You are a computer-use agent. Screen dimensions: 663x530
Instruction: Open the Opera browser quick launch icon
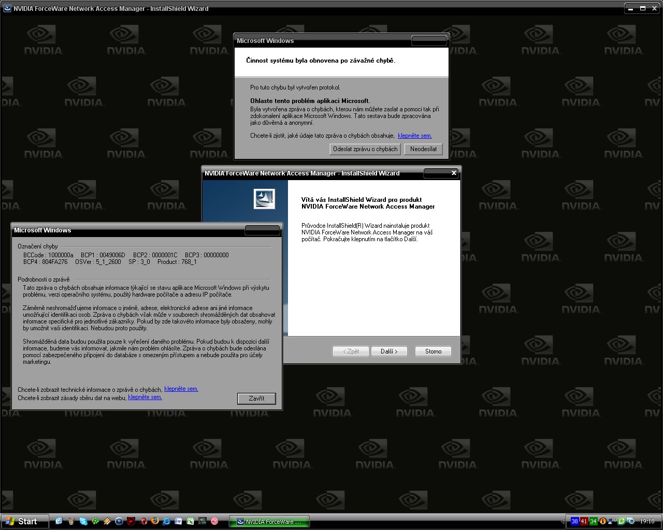click(x=143, y=521)
